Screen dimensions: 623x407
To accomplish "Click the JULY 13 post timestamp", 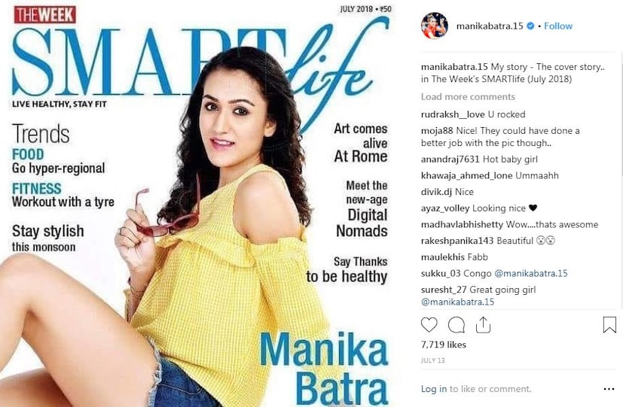I will (432, 360).
